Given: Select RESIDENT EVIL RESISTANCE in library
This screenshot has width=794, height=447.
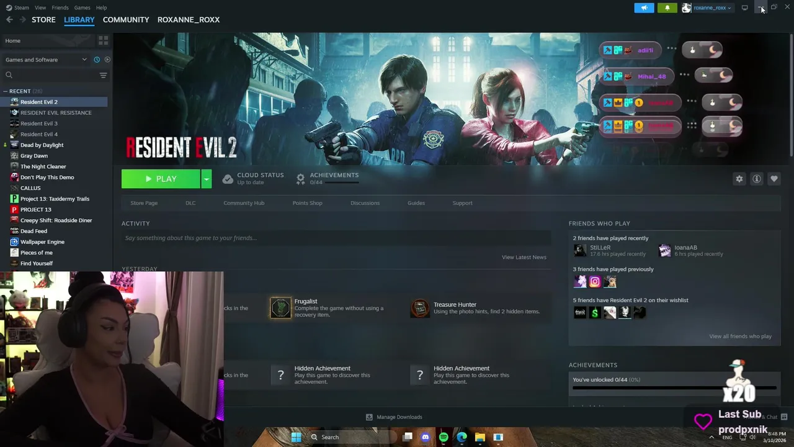Looking at the screenshot, I should (x=56, y=113).
